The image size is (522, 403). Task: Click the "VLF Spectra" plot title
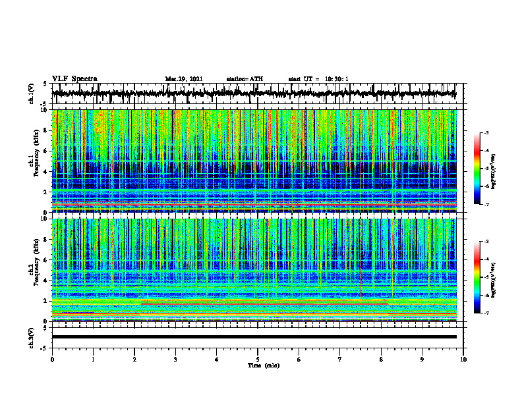click(x=74, y=79)
